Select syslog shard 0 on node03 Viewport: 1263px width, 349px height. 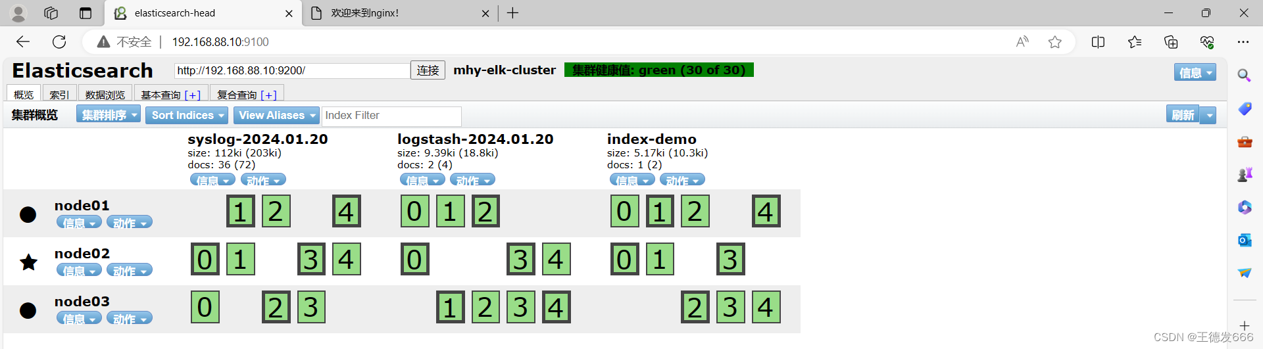205,307
